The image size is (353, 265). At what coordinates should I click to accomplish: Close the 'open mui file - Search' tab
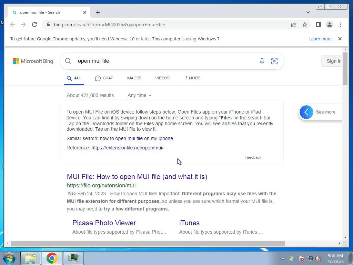[x=85, y=12]
